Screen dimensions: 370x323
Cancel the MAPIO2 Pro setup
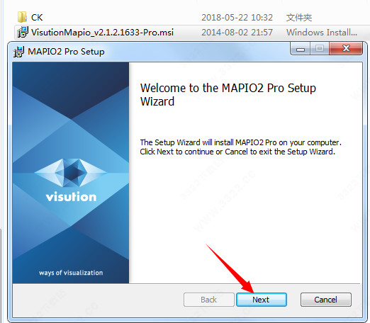[x=326, y=300]
